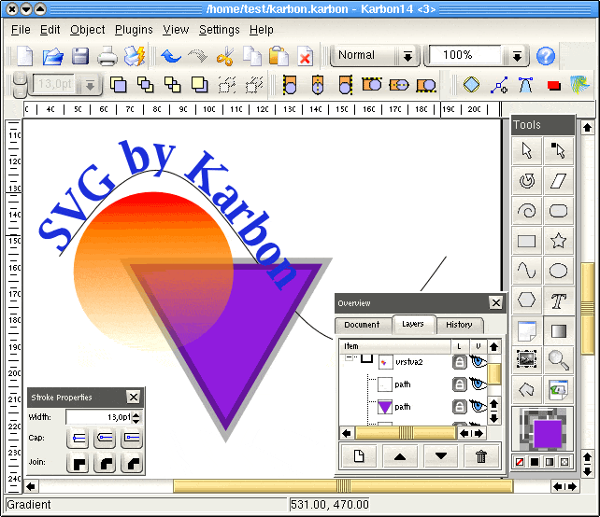
Task: Set round cap style for stroke
Action: coord(105,438)
